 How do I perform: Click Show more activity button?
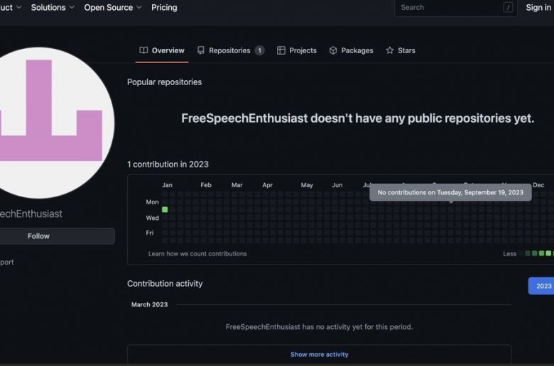(x=319, y=355)
